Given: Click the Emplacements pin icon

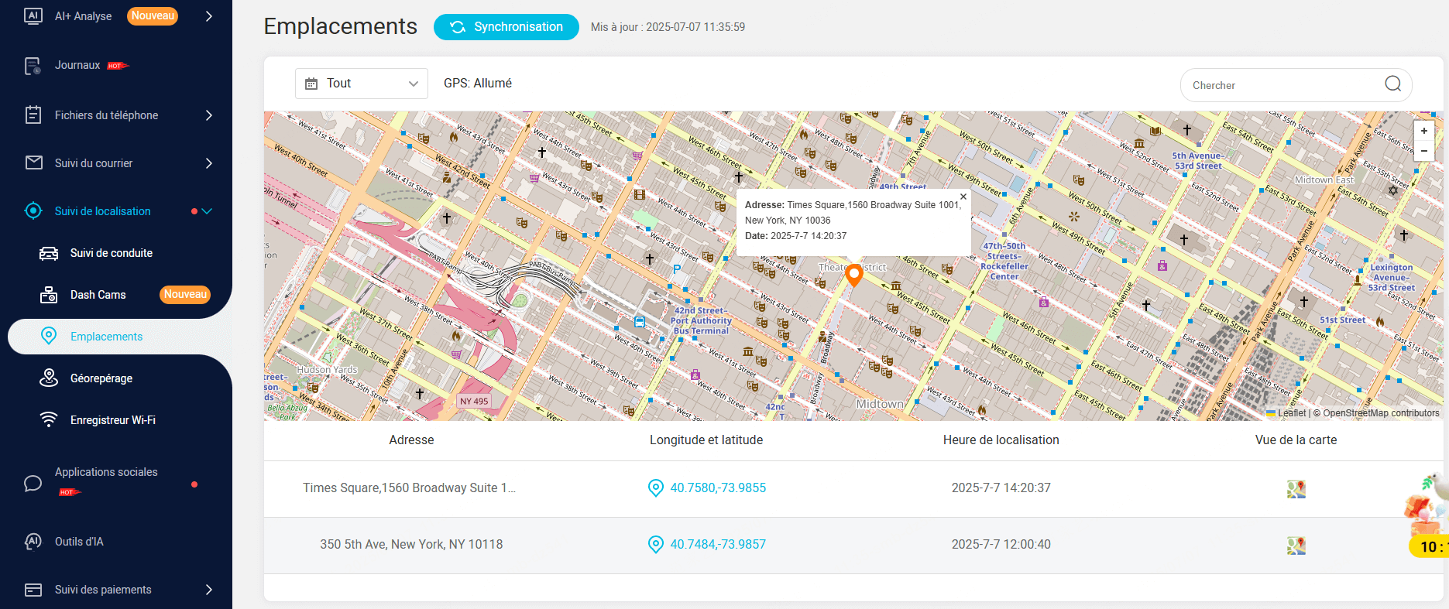Looking at the screenshot, I should click(49, 336).
